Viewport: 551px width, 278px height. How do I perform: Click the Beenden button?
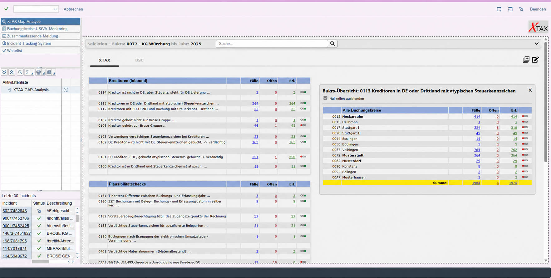(x=538, y=9)
